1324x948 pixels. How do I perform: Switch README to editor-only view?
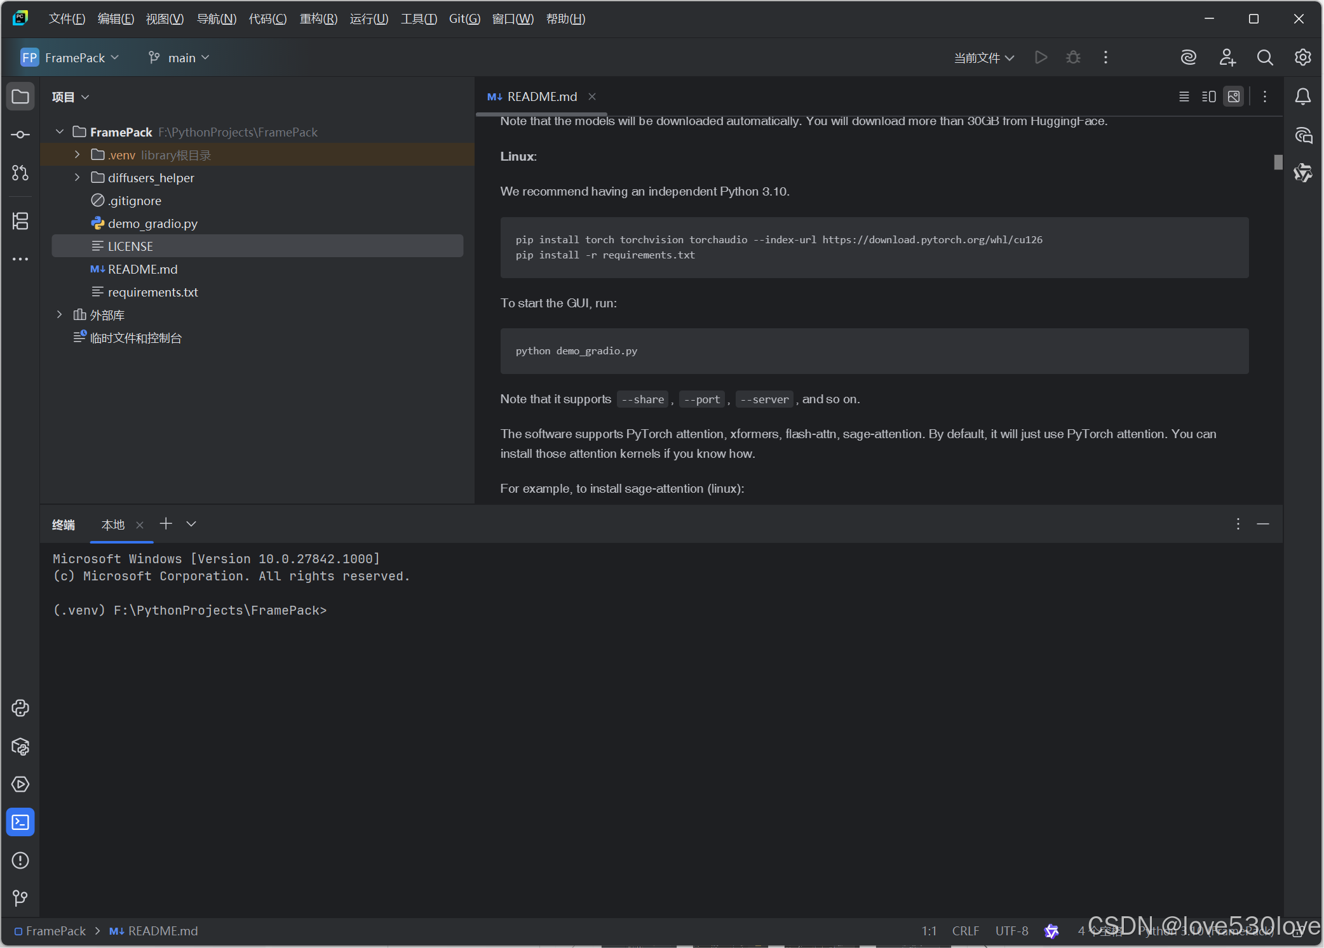click(1184, 97)
